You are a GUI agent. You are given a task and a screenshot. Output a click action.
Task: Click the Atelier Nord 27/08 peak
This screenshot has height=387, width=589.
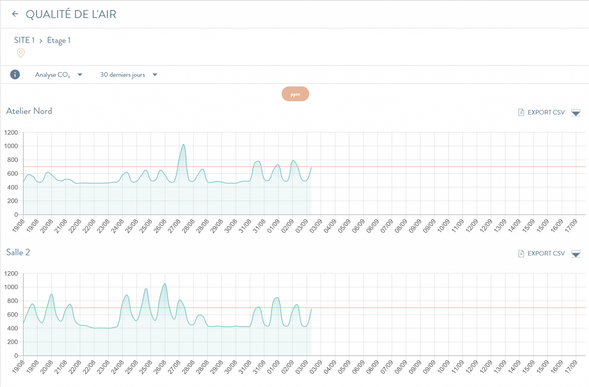[183, 145]
